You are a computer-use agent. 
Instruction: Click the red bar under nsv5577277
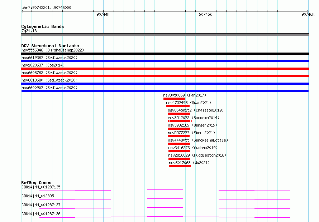pos(179,136)
